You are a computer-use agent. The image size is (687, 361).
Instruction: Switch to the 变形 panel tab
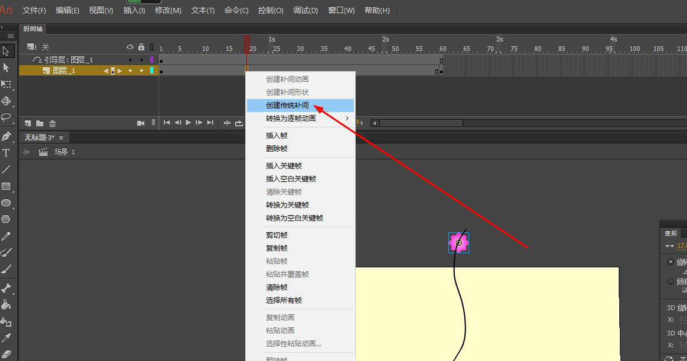tap(672, 233)
